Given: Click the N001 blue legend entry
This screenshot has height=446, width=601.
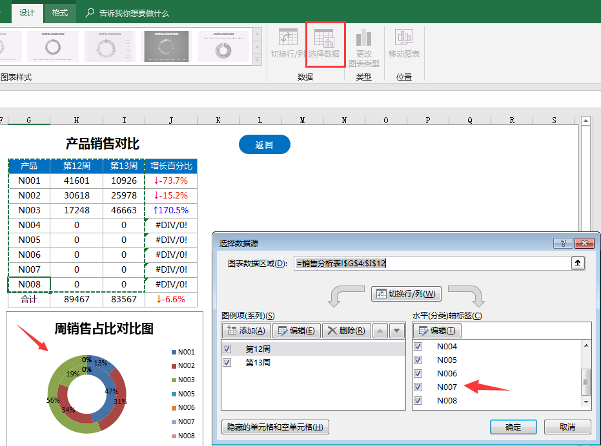Looking at the screenshot, I should click(x=183, y=352).
